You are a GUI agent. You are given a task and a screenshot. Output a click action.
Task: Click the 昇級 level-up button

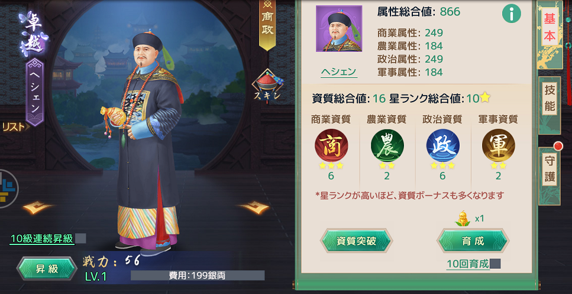tap(47, 269)
